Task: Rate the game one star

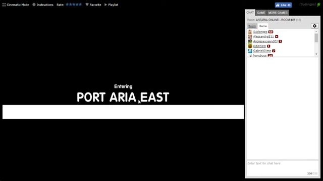Action: (67, 5)
